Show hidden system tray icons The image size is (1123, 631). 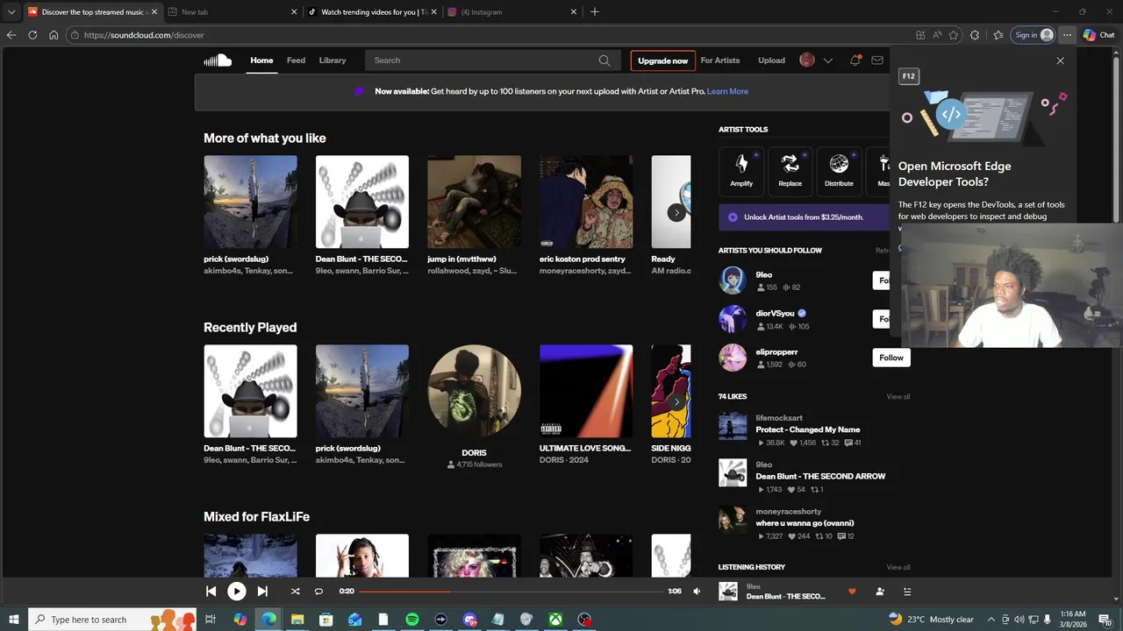click(991, 620)
